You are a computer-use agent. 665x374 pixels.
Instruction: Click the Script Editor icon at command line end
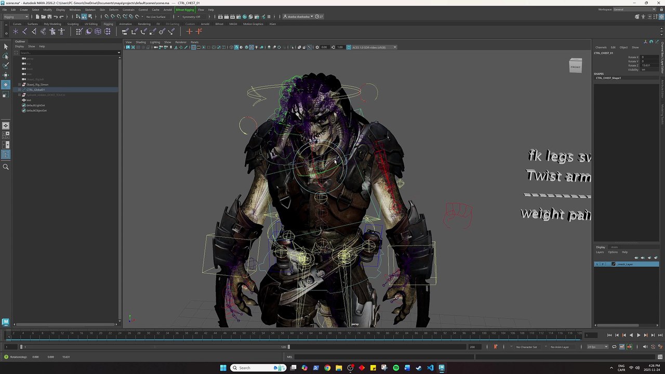(x=660, y=357)
